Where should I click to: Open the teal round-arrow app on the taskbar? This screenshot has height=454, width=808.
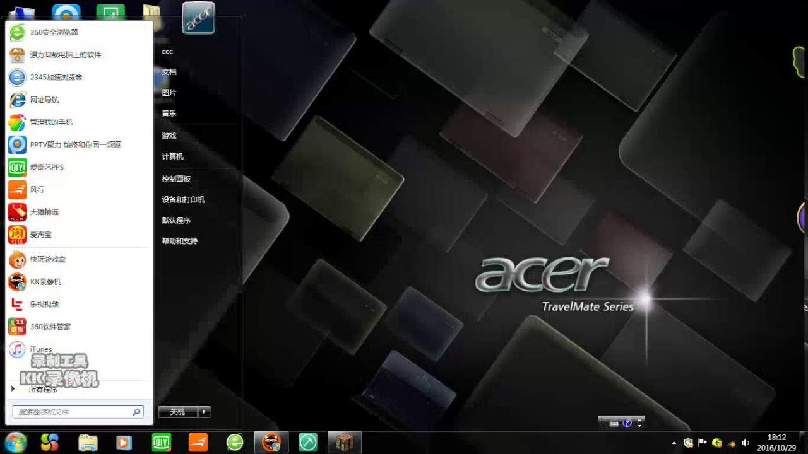[x=308, y=443]
